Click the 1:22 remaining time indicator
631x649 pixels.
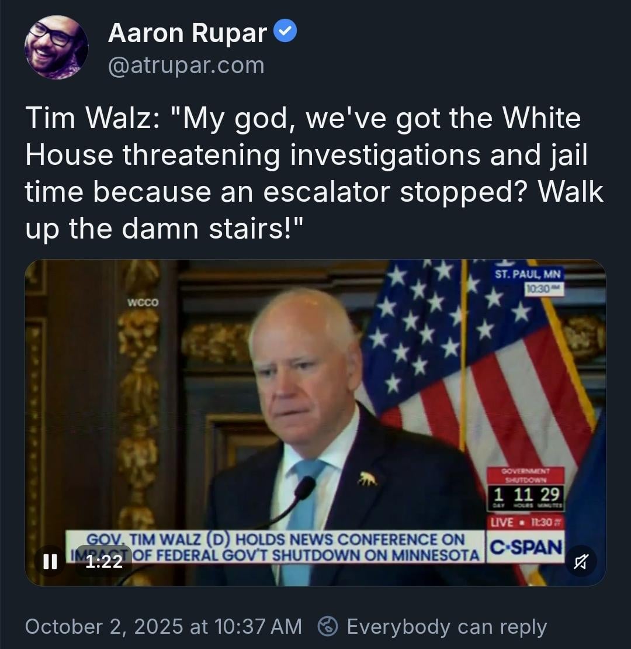pyautogui.click(x=104, y=561)
